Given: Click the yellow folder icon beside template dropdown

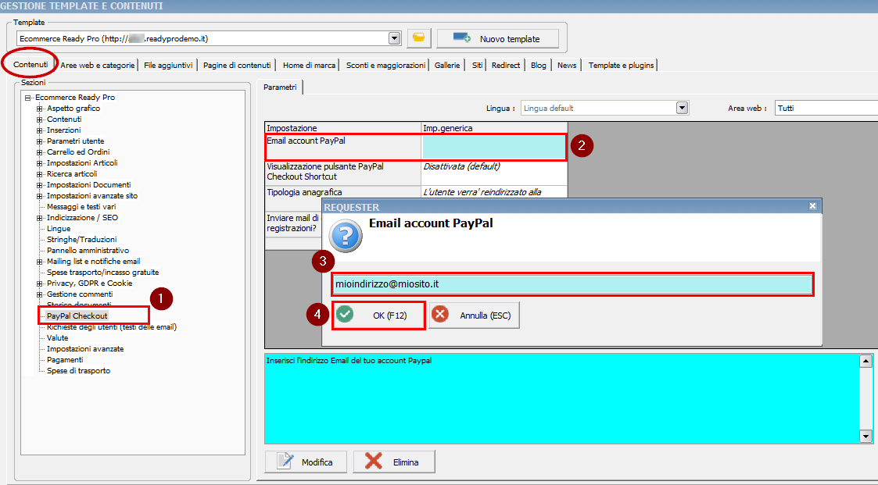Looking at the screenshot, I should pos(419,38).
